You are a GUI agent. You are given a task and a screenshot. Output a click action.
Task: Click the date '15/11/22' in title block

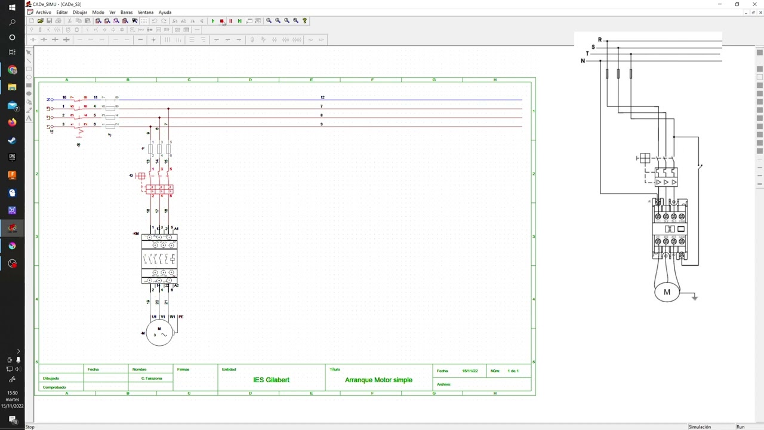(470, 371)
